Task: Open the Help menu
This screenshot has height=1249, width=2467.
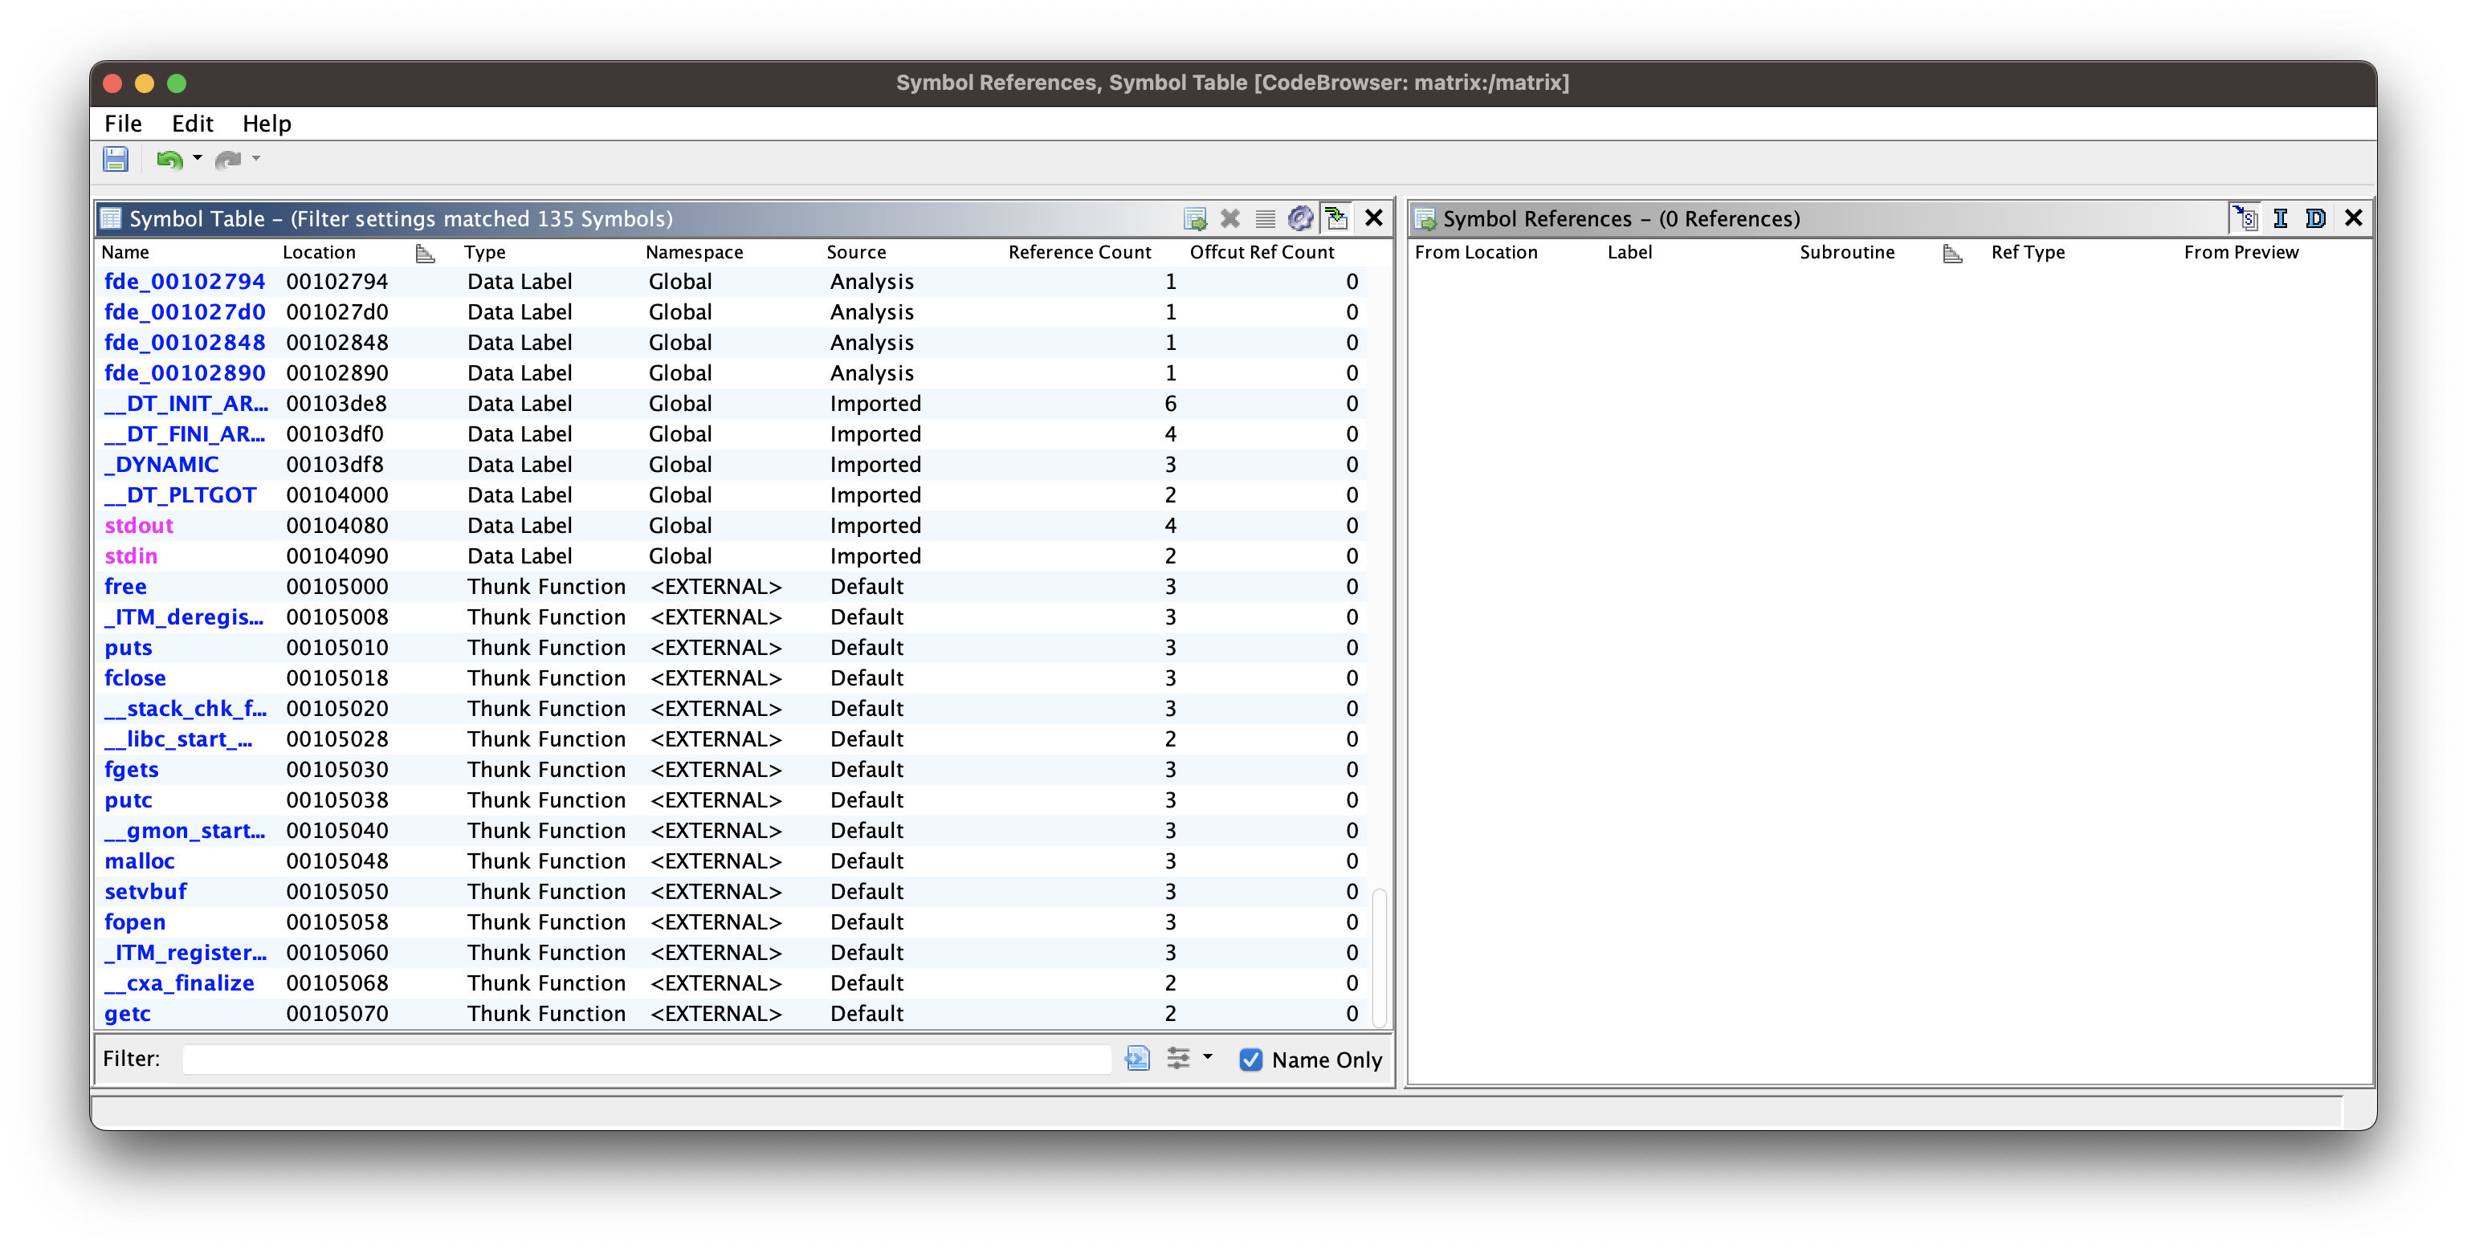Action: 267,124
